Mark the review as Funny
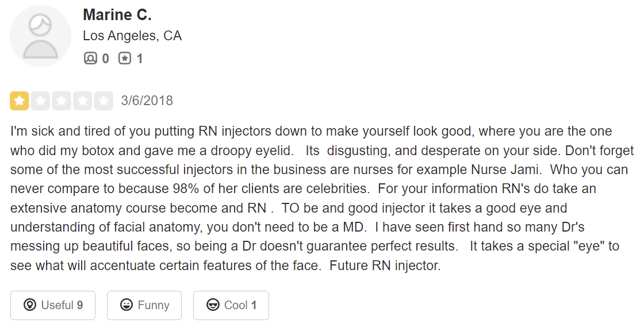This screenshot has height=331, width=644. [144, 305]
